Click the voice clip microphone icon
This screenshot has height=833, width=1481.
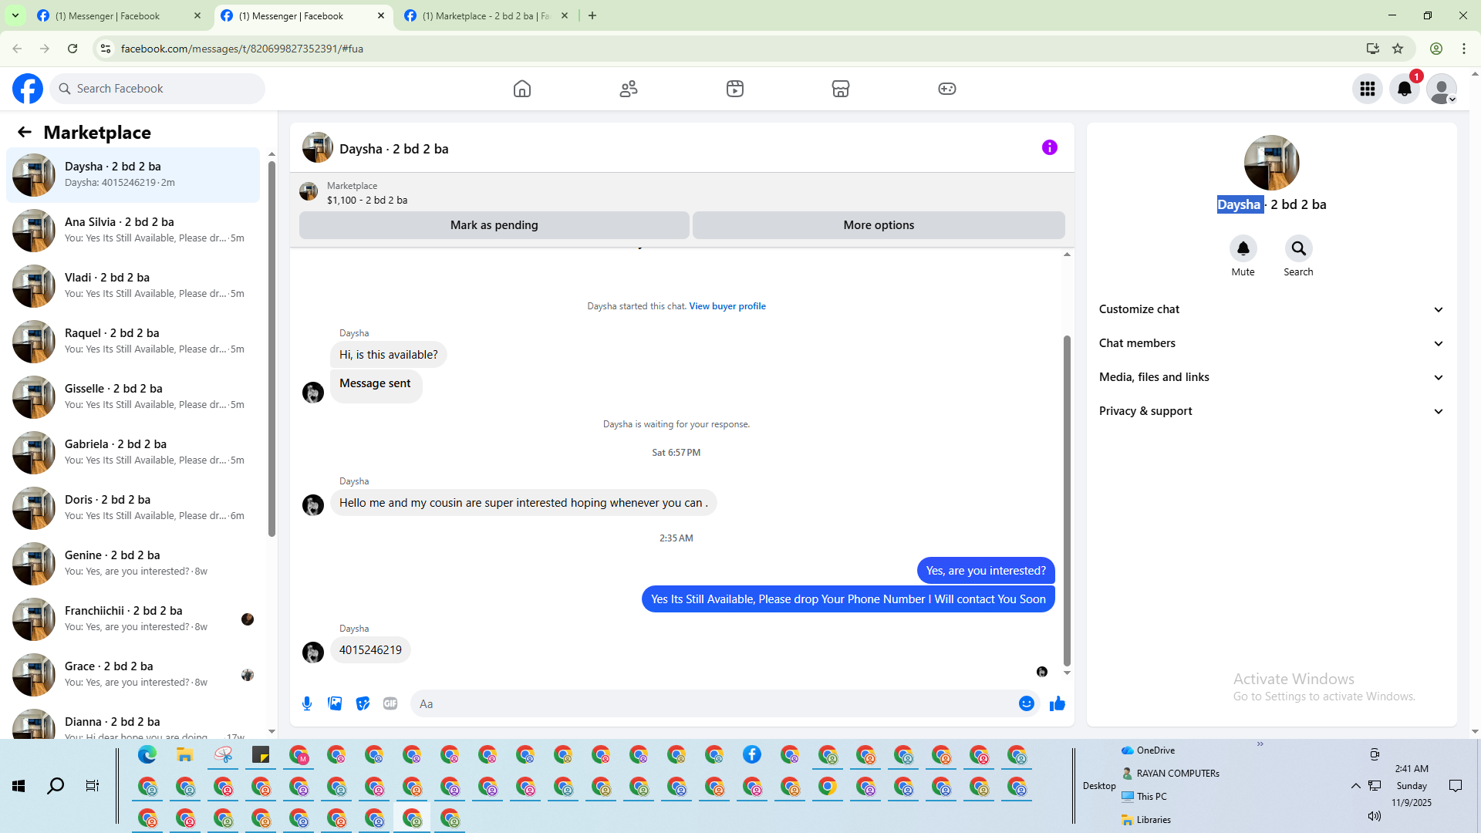[x=307, y=703]
